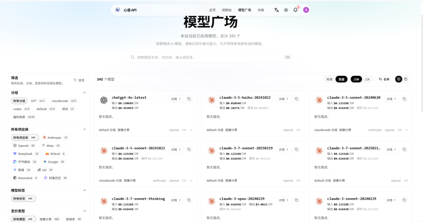Viewport: 423px width, 222px height.
Task: Filter by Meta vendor
Action: pyautogui.click(x=51, y=145)
